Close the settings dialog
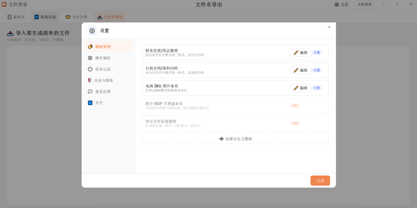Viewport: 417px width, 208px height. click(x=329, y=27)
